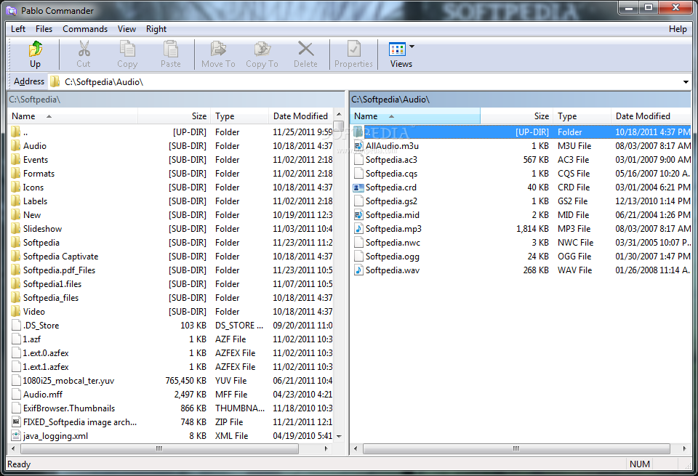Screen dimensions: 698x476
Task: Select the Audio.mff file name
Action: tap(43, 394)
